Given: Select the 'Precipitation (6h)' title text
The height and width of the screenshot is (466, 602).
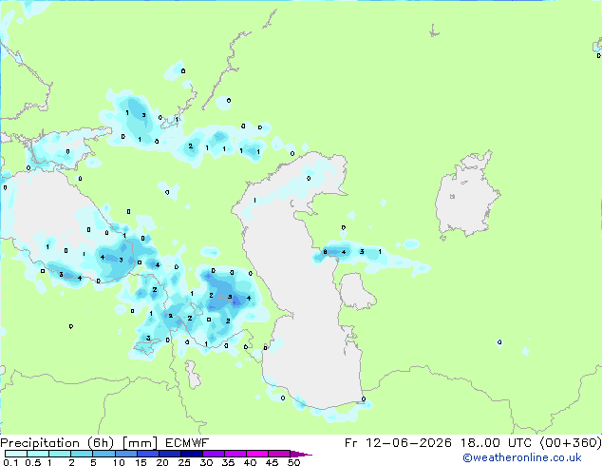Looking at the screenshot, I should 57,443.
